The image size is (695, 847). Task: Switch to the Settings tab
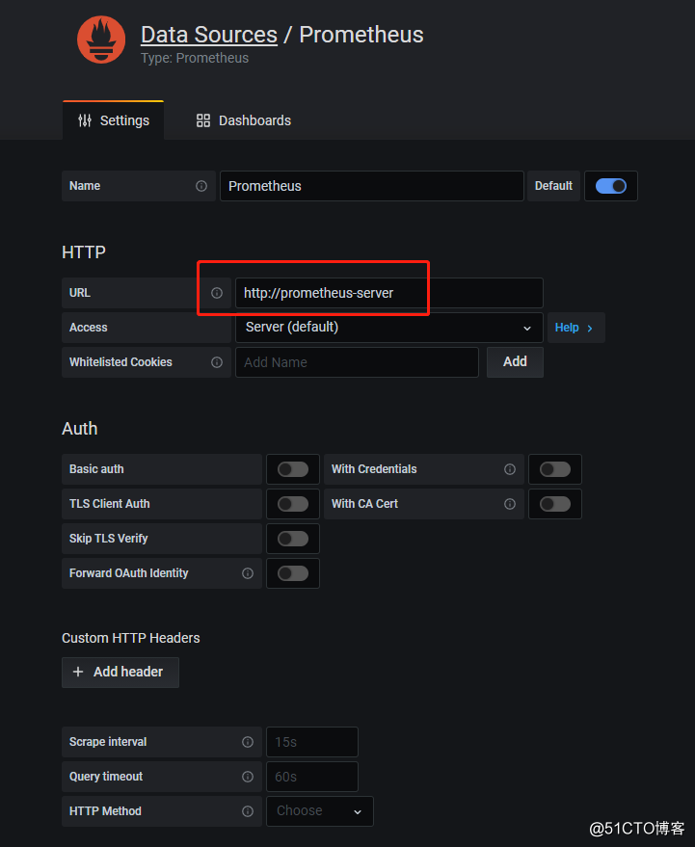tap(114, 120)
